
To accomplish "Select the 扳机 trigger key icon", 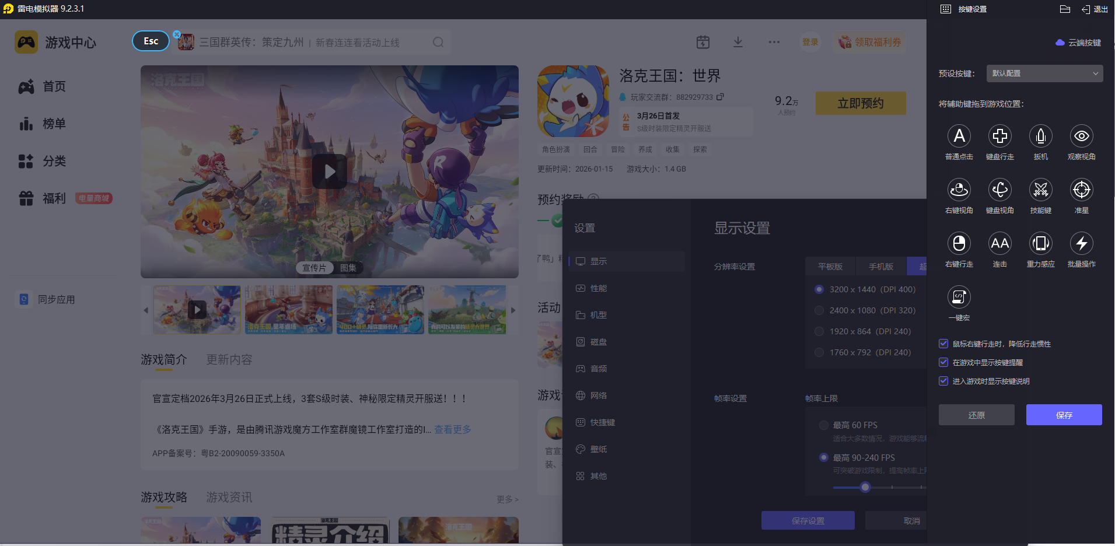I will pyautogui.click(x=1041, y=136).
